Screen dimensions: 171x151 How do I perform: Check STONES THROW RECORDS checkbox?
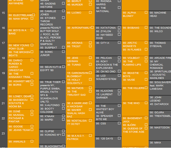pyautogui.click(x=63, y=18)
